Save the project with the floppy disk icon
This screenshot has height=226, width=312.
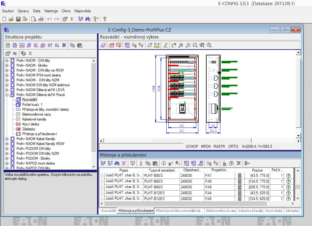coord(18,19)
